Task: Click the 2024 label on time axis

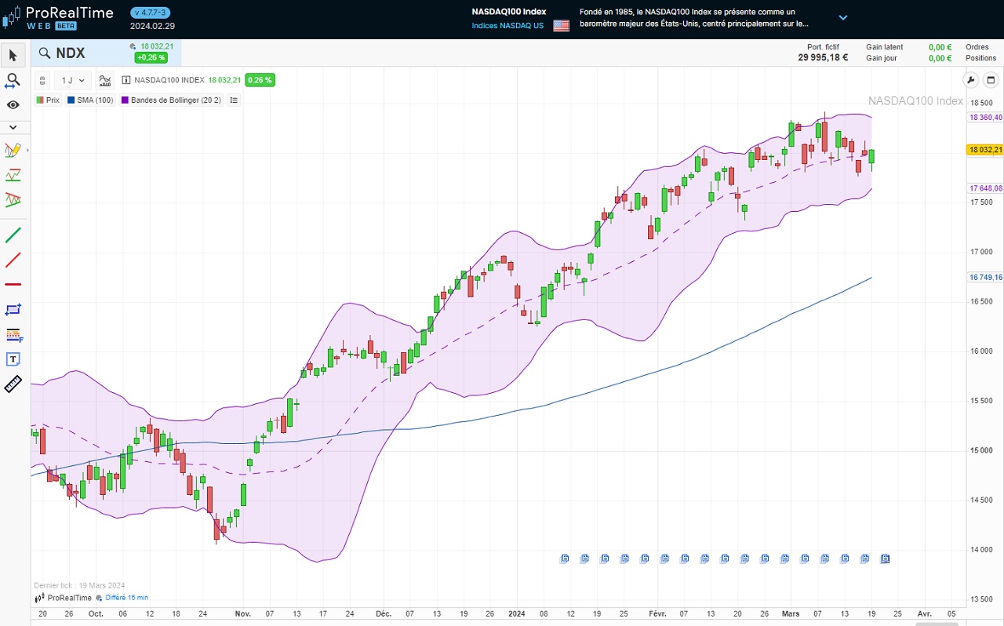Action: click(515, 613)
